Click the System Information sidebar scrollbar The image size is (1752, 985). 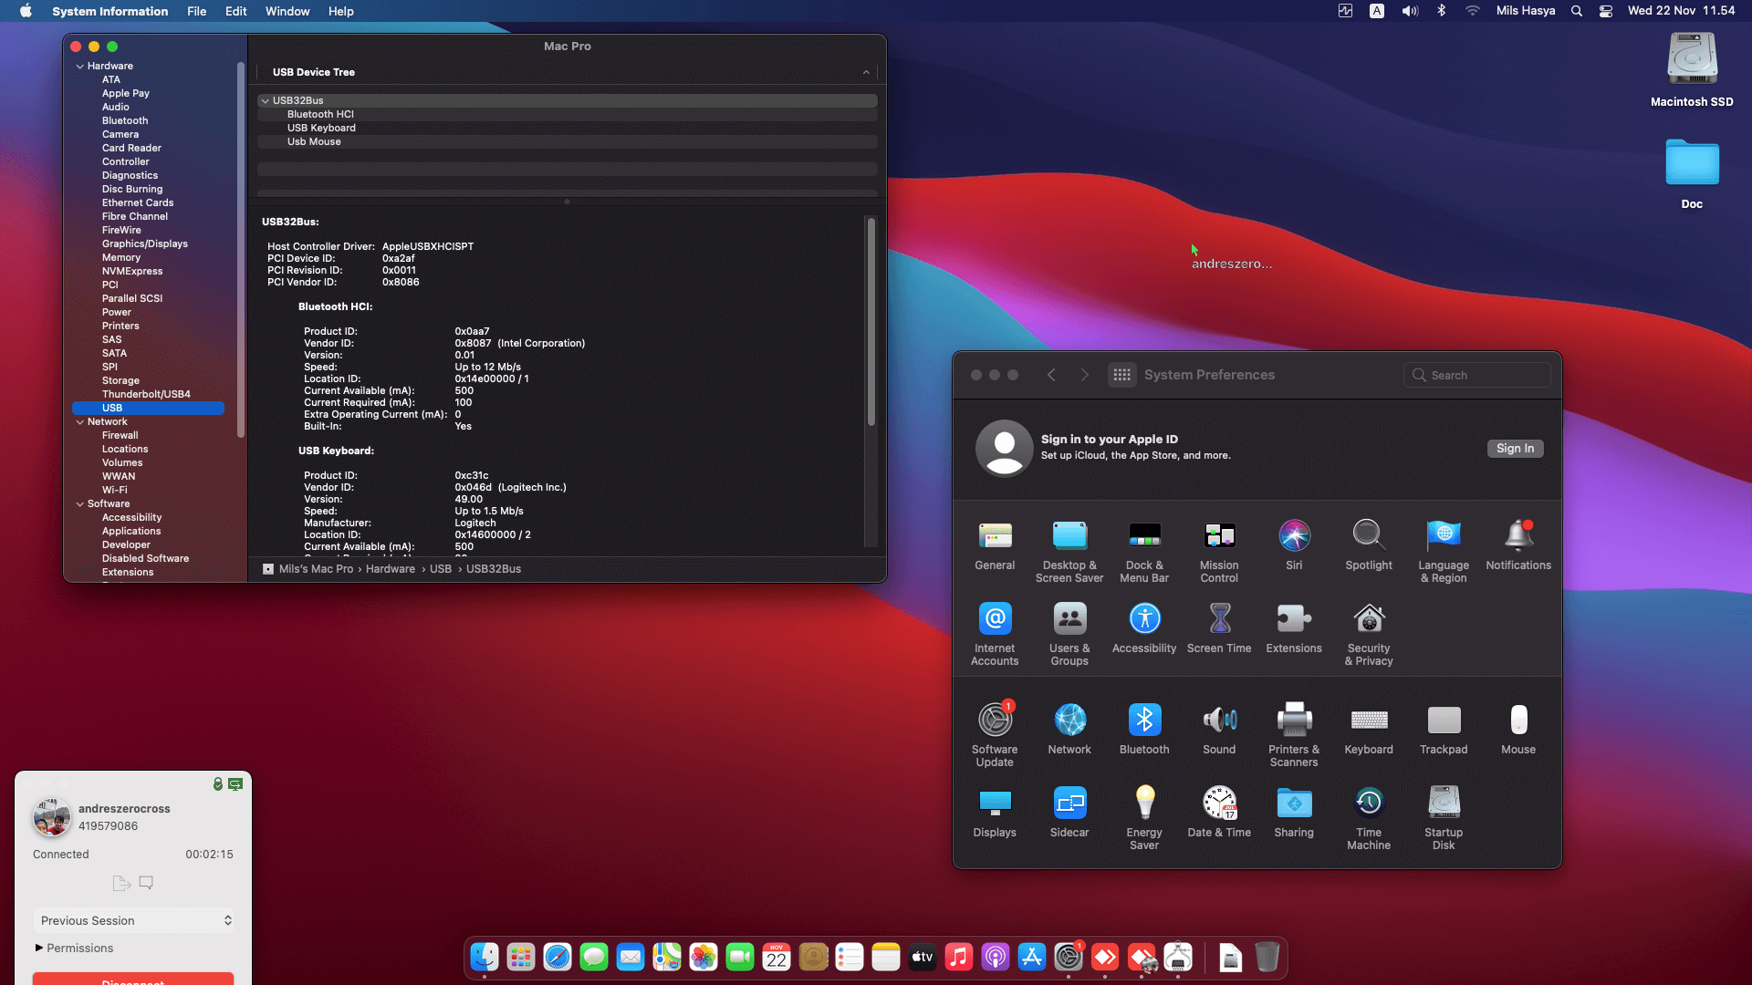(x=241, y=250)
